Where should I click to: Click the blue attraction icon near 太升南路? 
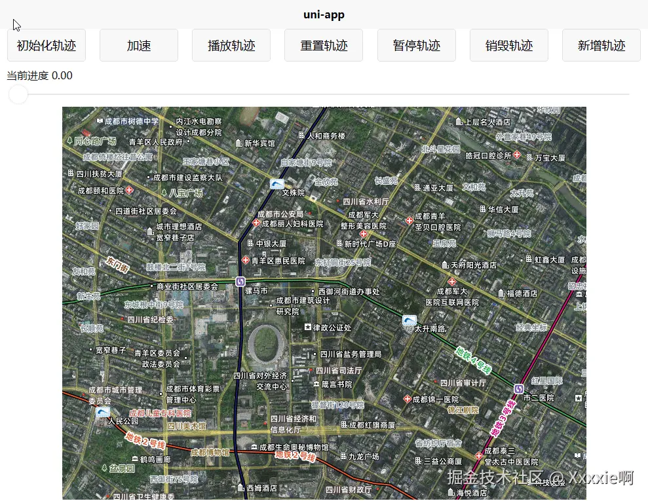[x=410, y=320]
